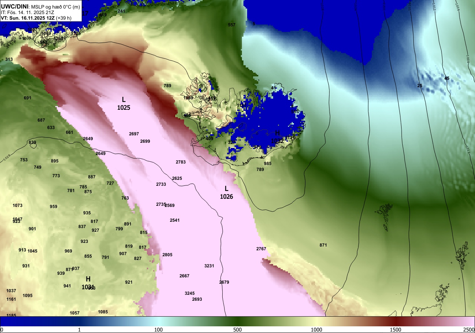The image size is (475, 333).
Task: Click the value 1073
Action: (17, 205)
